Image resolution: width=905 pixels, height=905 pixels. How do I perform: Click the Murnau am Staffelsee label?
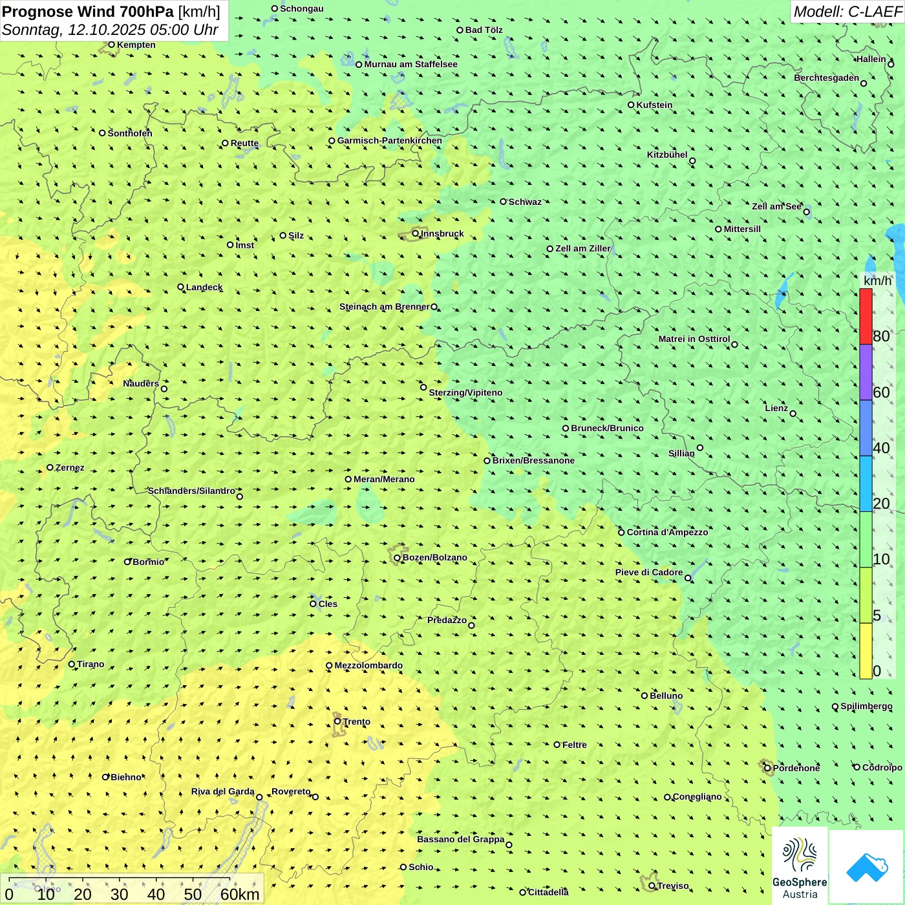coord(410,64)
